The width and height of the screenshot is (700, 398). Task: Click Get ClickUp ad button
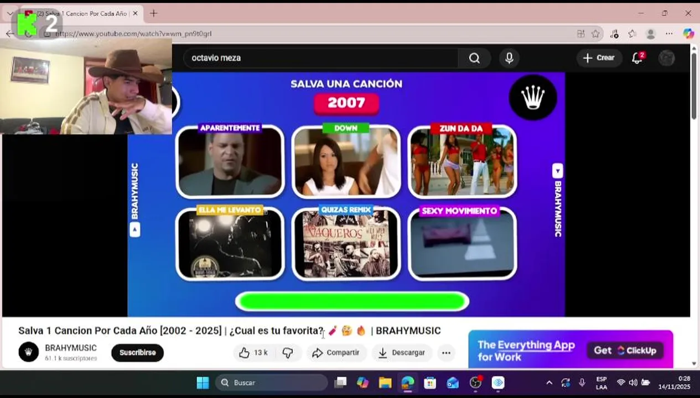click(x=625, y=350)
